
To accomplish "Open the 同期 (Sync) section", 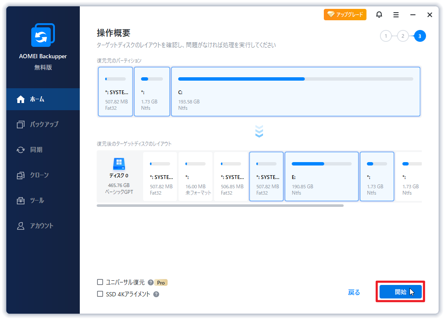I will click(x=34, y=149).
